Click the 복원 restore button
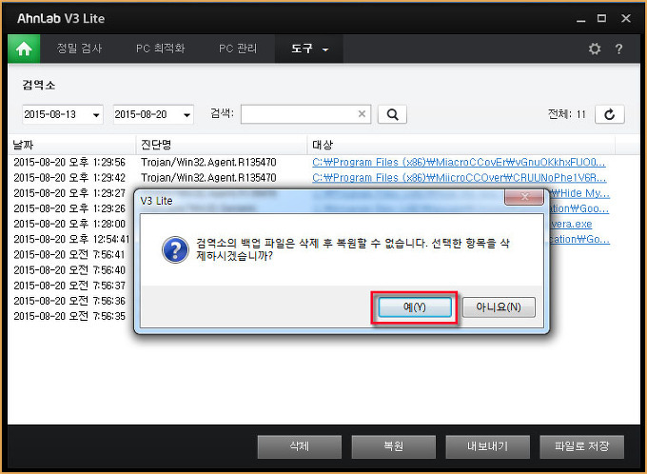Image resolution: width=647 pixels, height=474 pixels. coord(393,446)
